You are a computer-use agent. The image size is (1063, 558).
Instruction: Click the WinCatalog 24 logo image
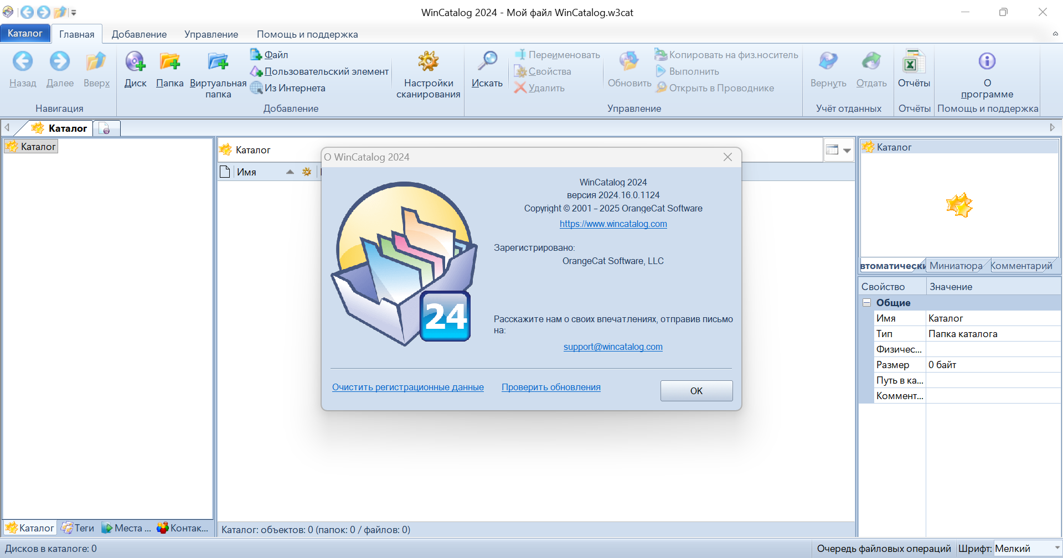pos(404,263)
